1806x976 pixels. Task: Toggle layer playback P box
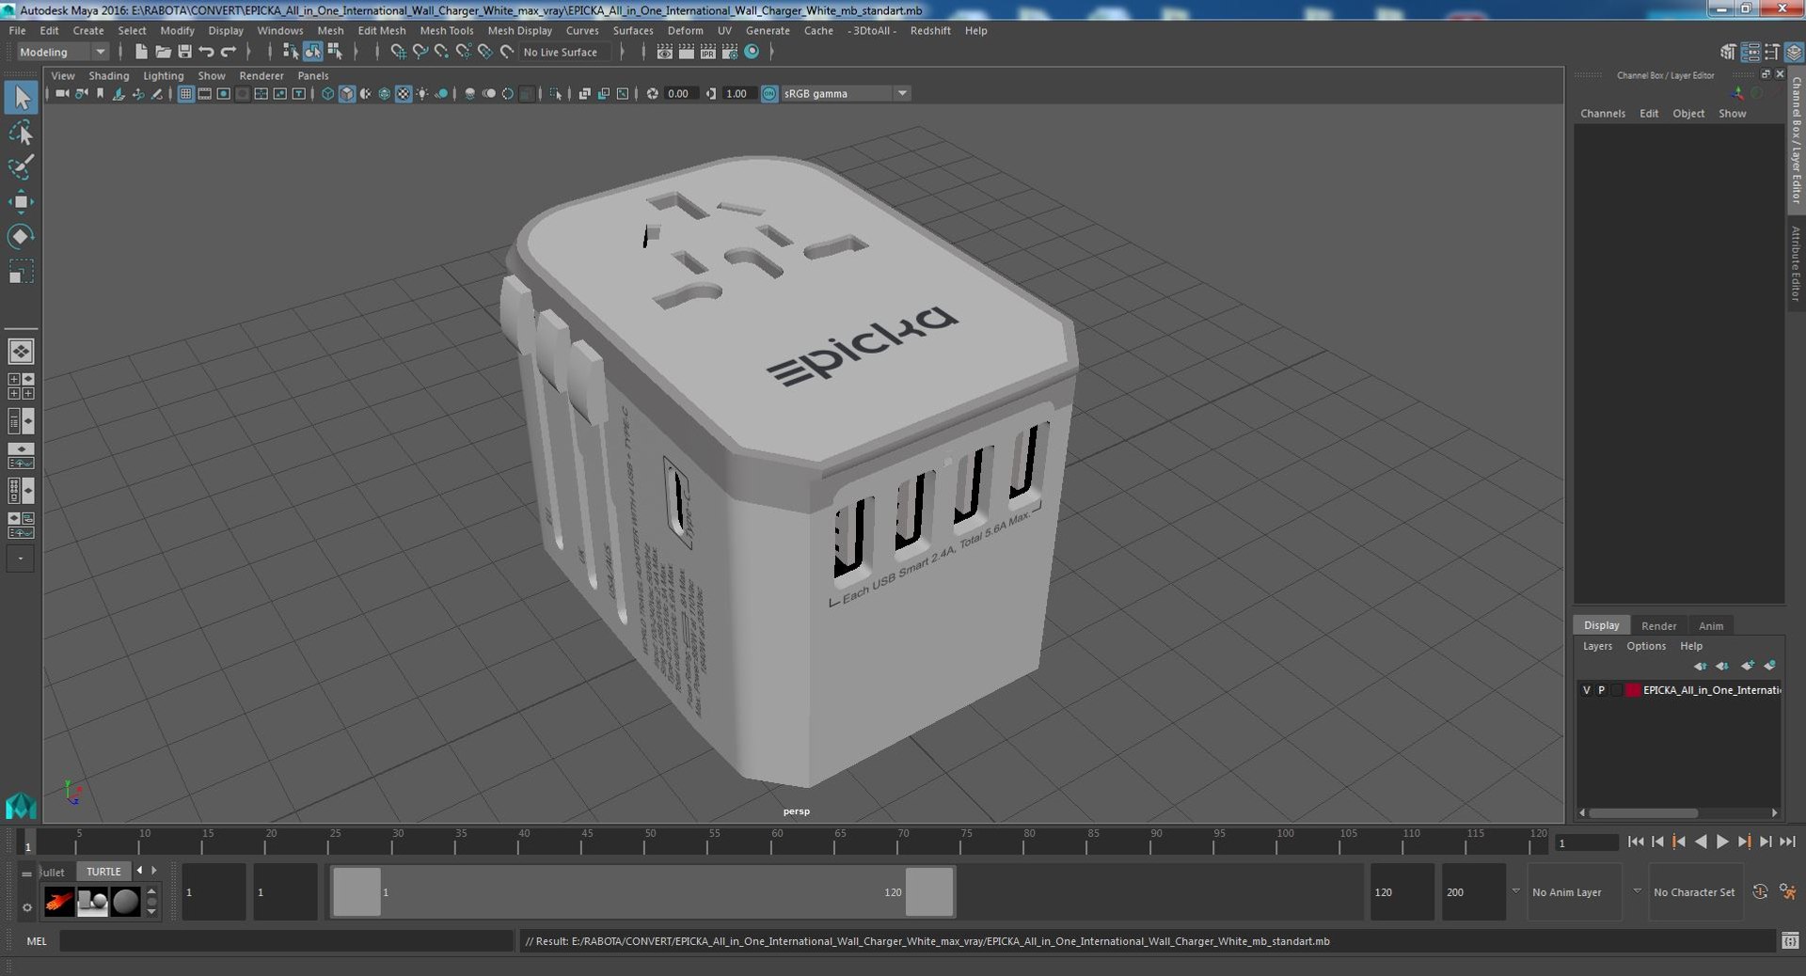coord(1602,690)
